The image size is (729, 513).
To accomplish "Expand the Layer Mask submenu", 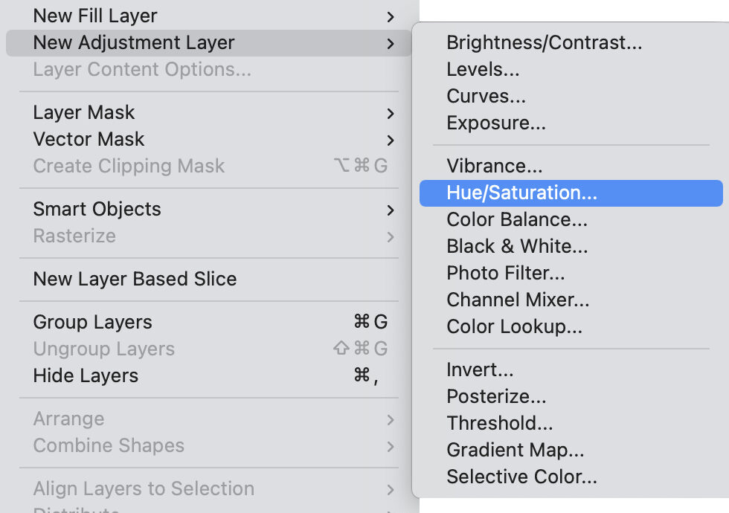I will click(x=84, y=113).
